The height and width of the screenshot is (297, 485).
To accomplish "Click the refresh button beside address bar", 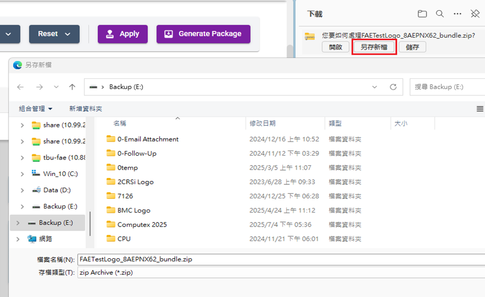I will [393, 87].
